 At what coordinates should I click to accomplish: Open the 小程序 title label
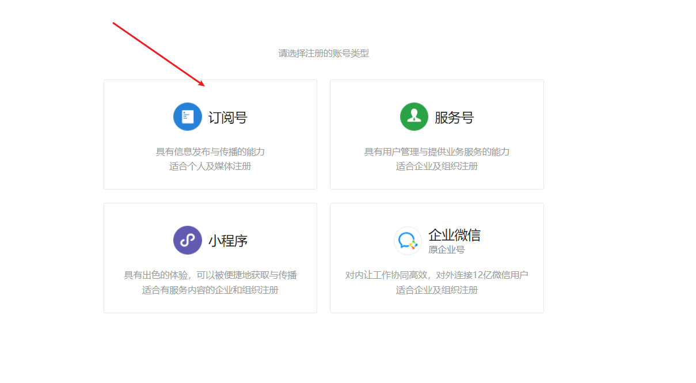[x=228, y=241]
